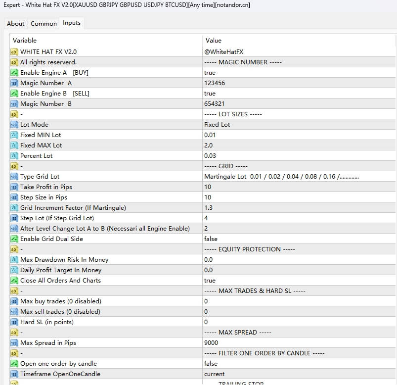
Task: Switch to the About tab
Action: (15, 24)
